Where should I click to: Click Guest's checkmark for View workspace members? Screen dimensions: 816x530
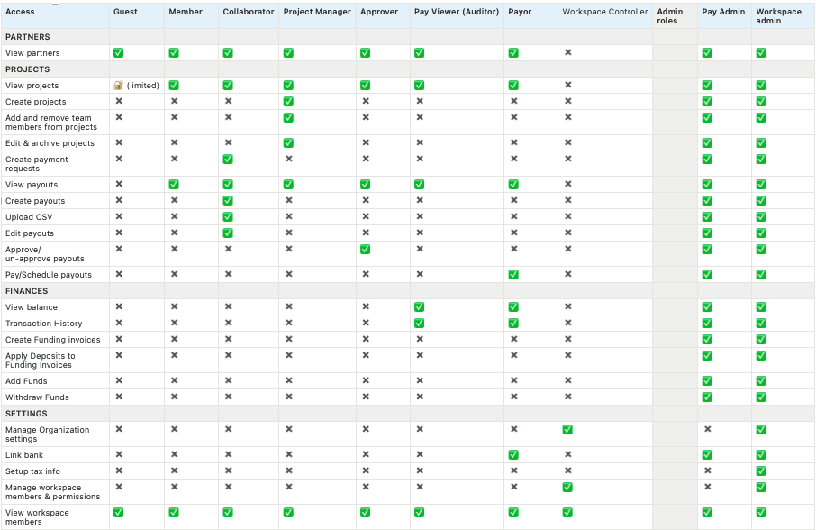click(x=118, y=512)
